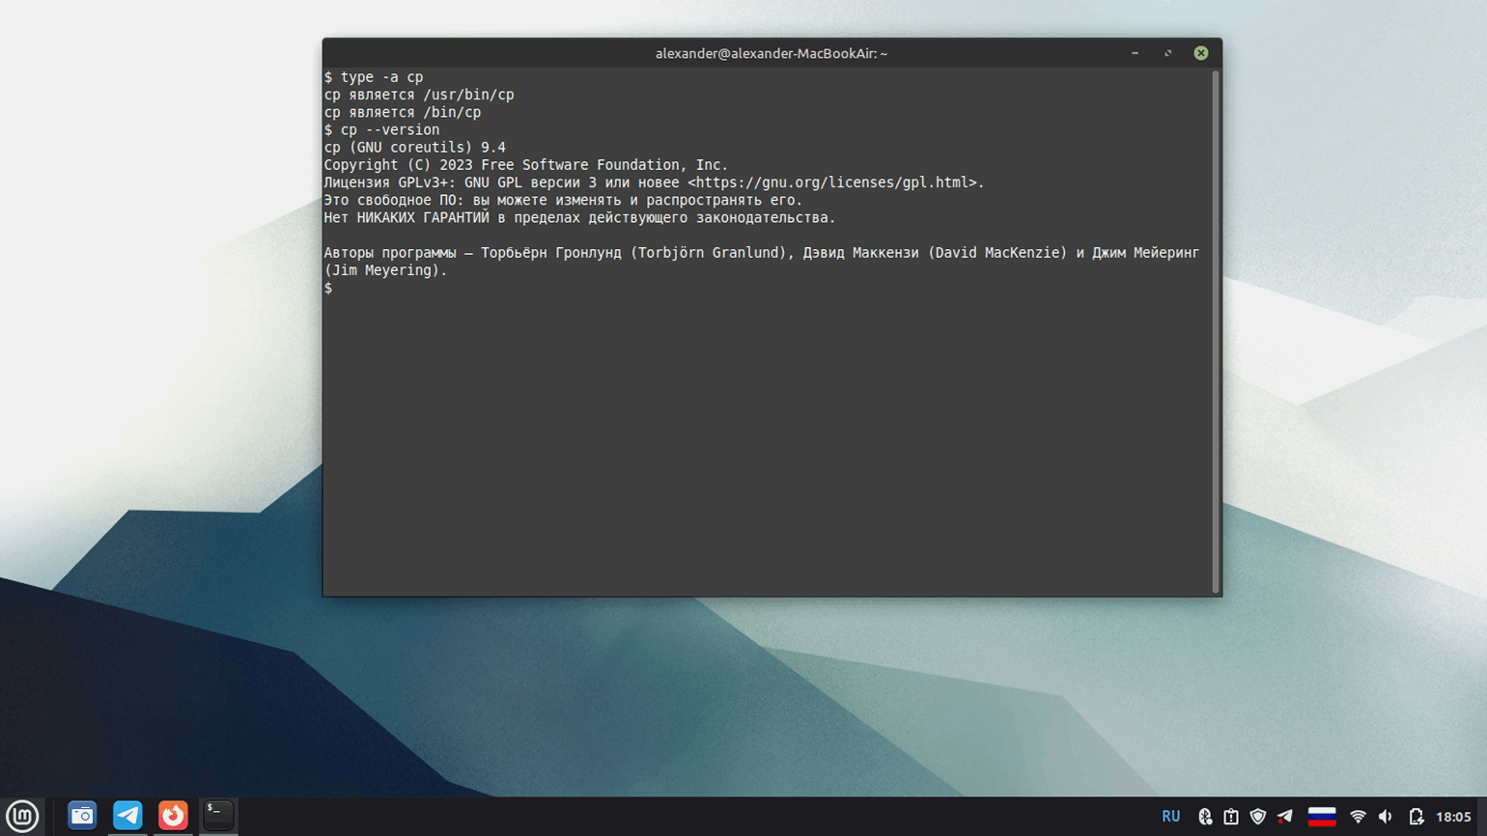Viewport: 1487px width, 836px height.
Task: Open the Linux Mint start menu
Action: point(22,816)
